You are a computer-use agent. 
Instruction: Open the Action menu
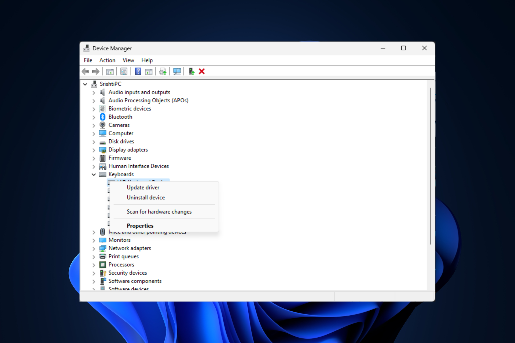(x=107, y=60)
